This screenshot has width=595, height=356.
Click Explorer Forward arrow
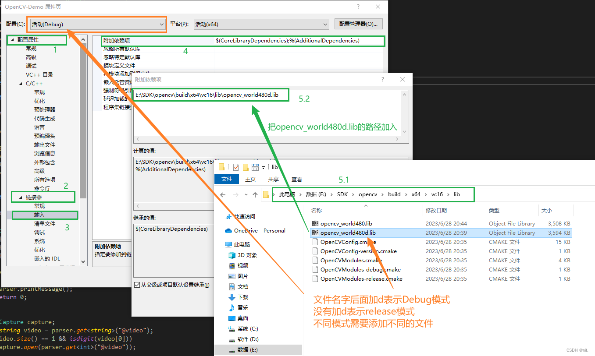236,194
